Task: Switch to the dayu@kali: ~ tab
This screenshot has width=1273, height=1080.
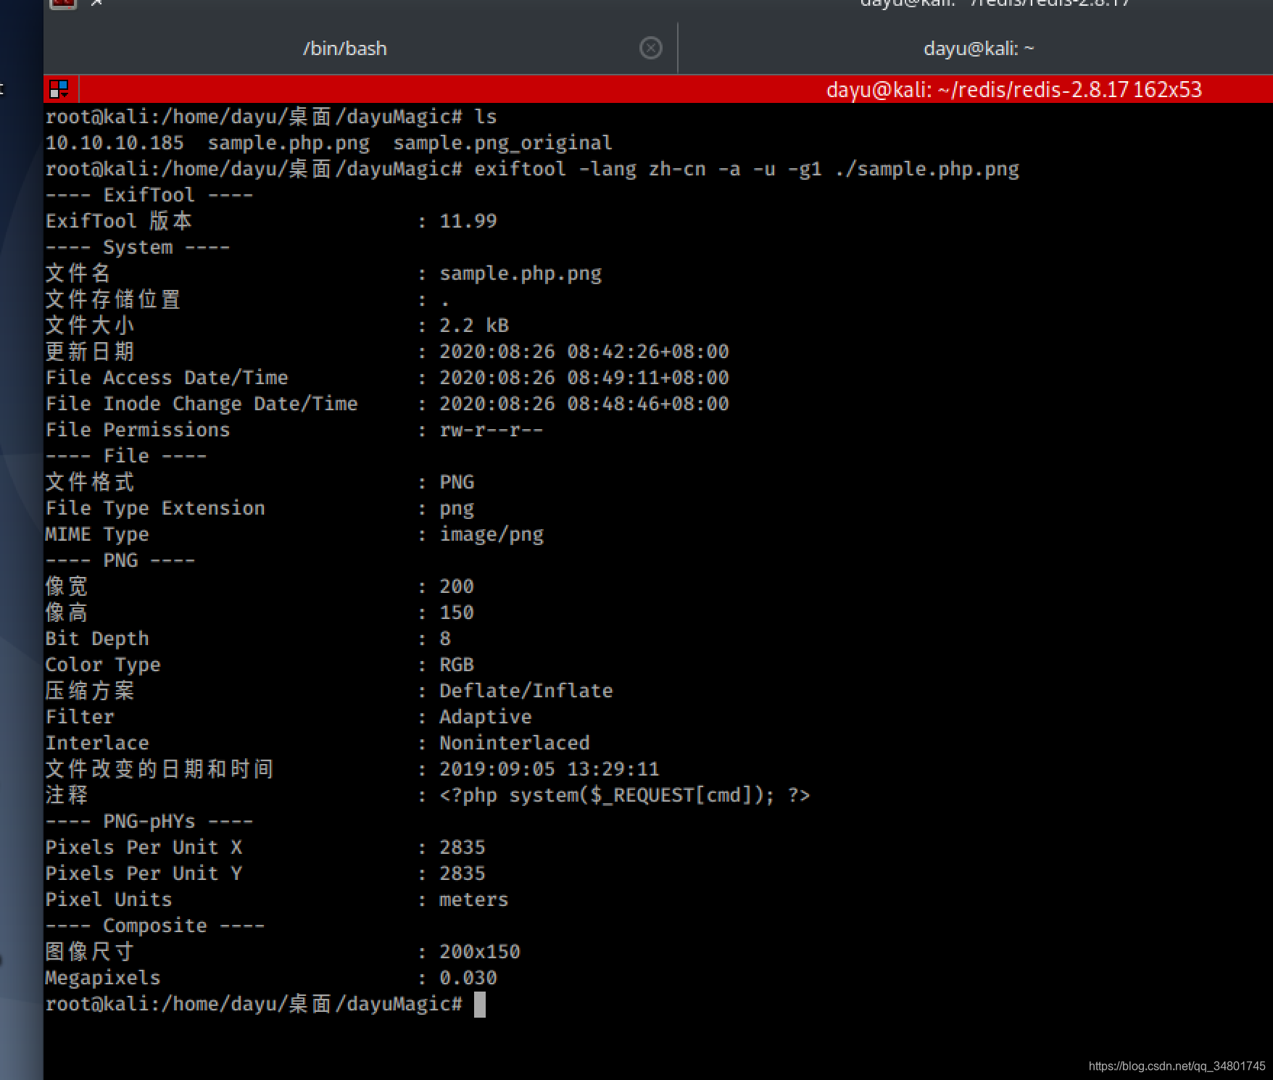Action: tap(977, 49)
